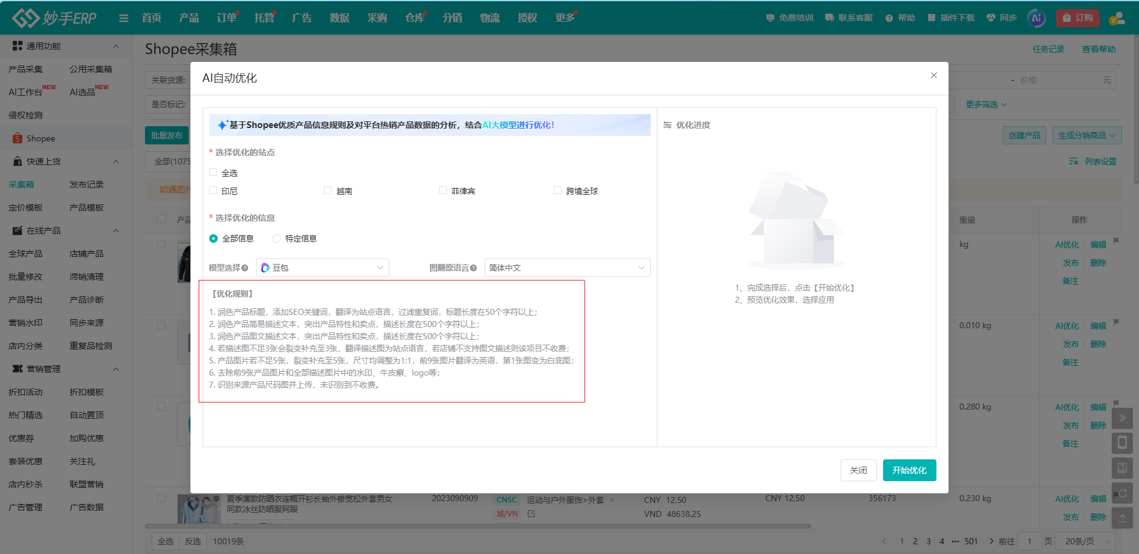This screenshot has height=554, width=1139.
Task: Open 产品采集 in the sidebar
Action: pyautogui.click(x=25, y=69)
